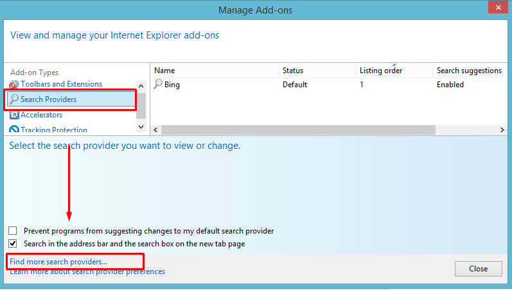Viewport: 512px width, 290px height.
Task: Open Learn more about search provider preferences
Action: pos(87,271)
